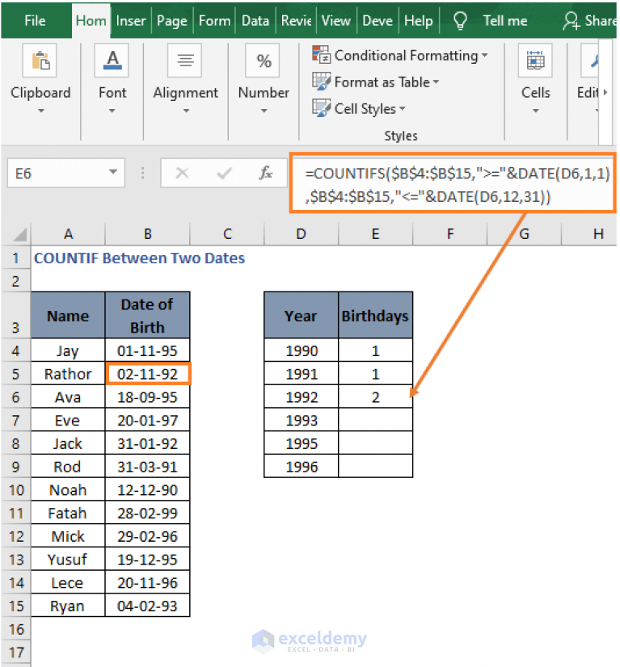
Task: Click the Insert Function fx icon
Action: coord(266,173)
